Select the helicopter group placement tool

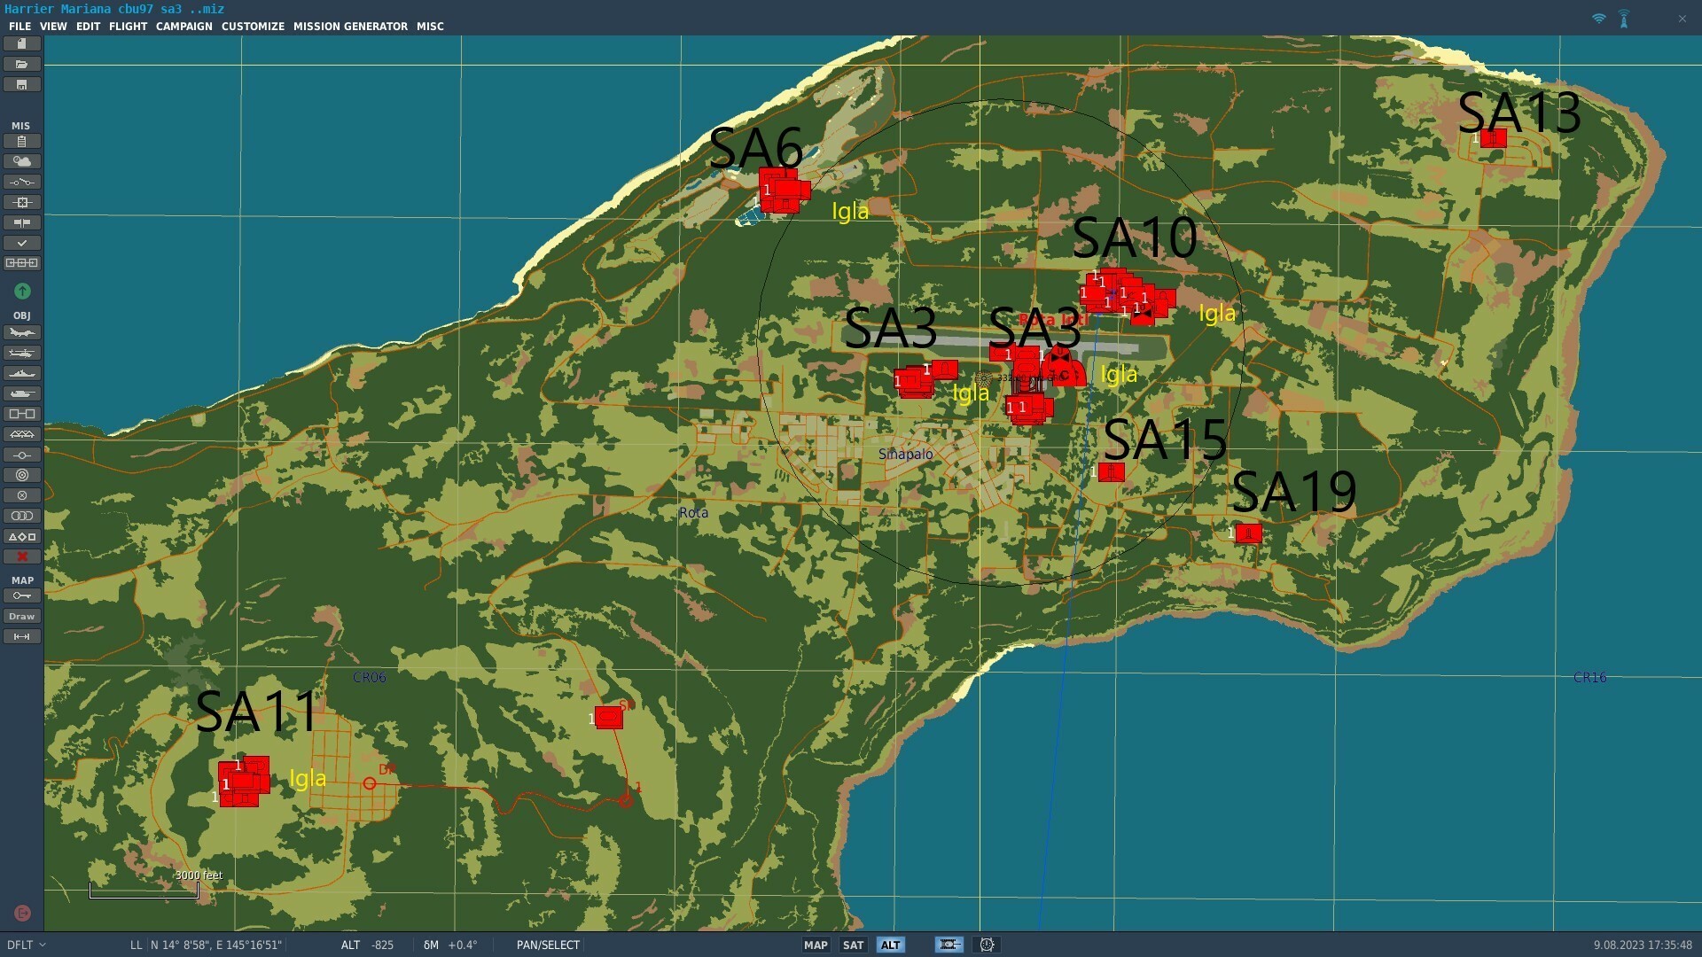tap(21, 354)
